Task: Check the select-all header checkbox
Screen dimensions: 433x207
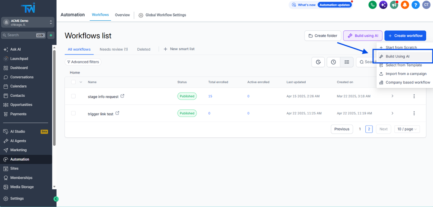Action: tap(73, 82)
